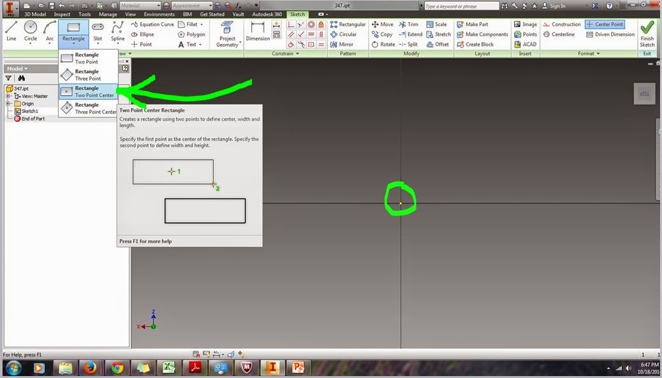This screenshot has height=378, width=662.
Task: Toggle Center Point format
Action: 605,24
